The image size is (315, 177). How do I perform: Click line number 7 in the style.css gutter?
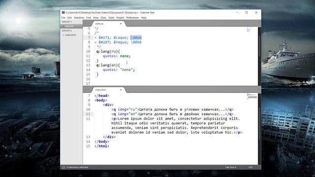point(89,37)
